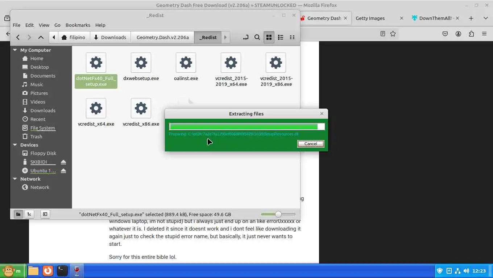Hide the Nemo sidebar
The height and width of the screenshot is (278, 493).
pos(45,214)
